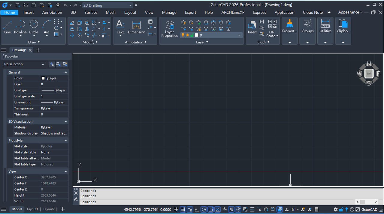Click the Plot printer icon

click(58, 5)
